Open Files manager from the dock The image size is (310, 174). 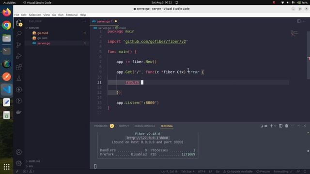coord(6,38)
